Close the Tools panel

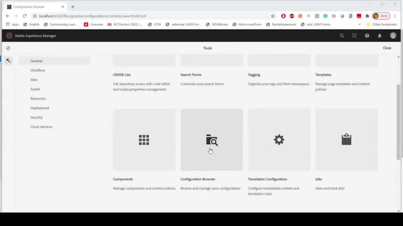(x=387, y=48)
